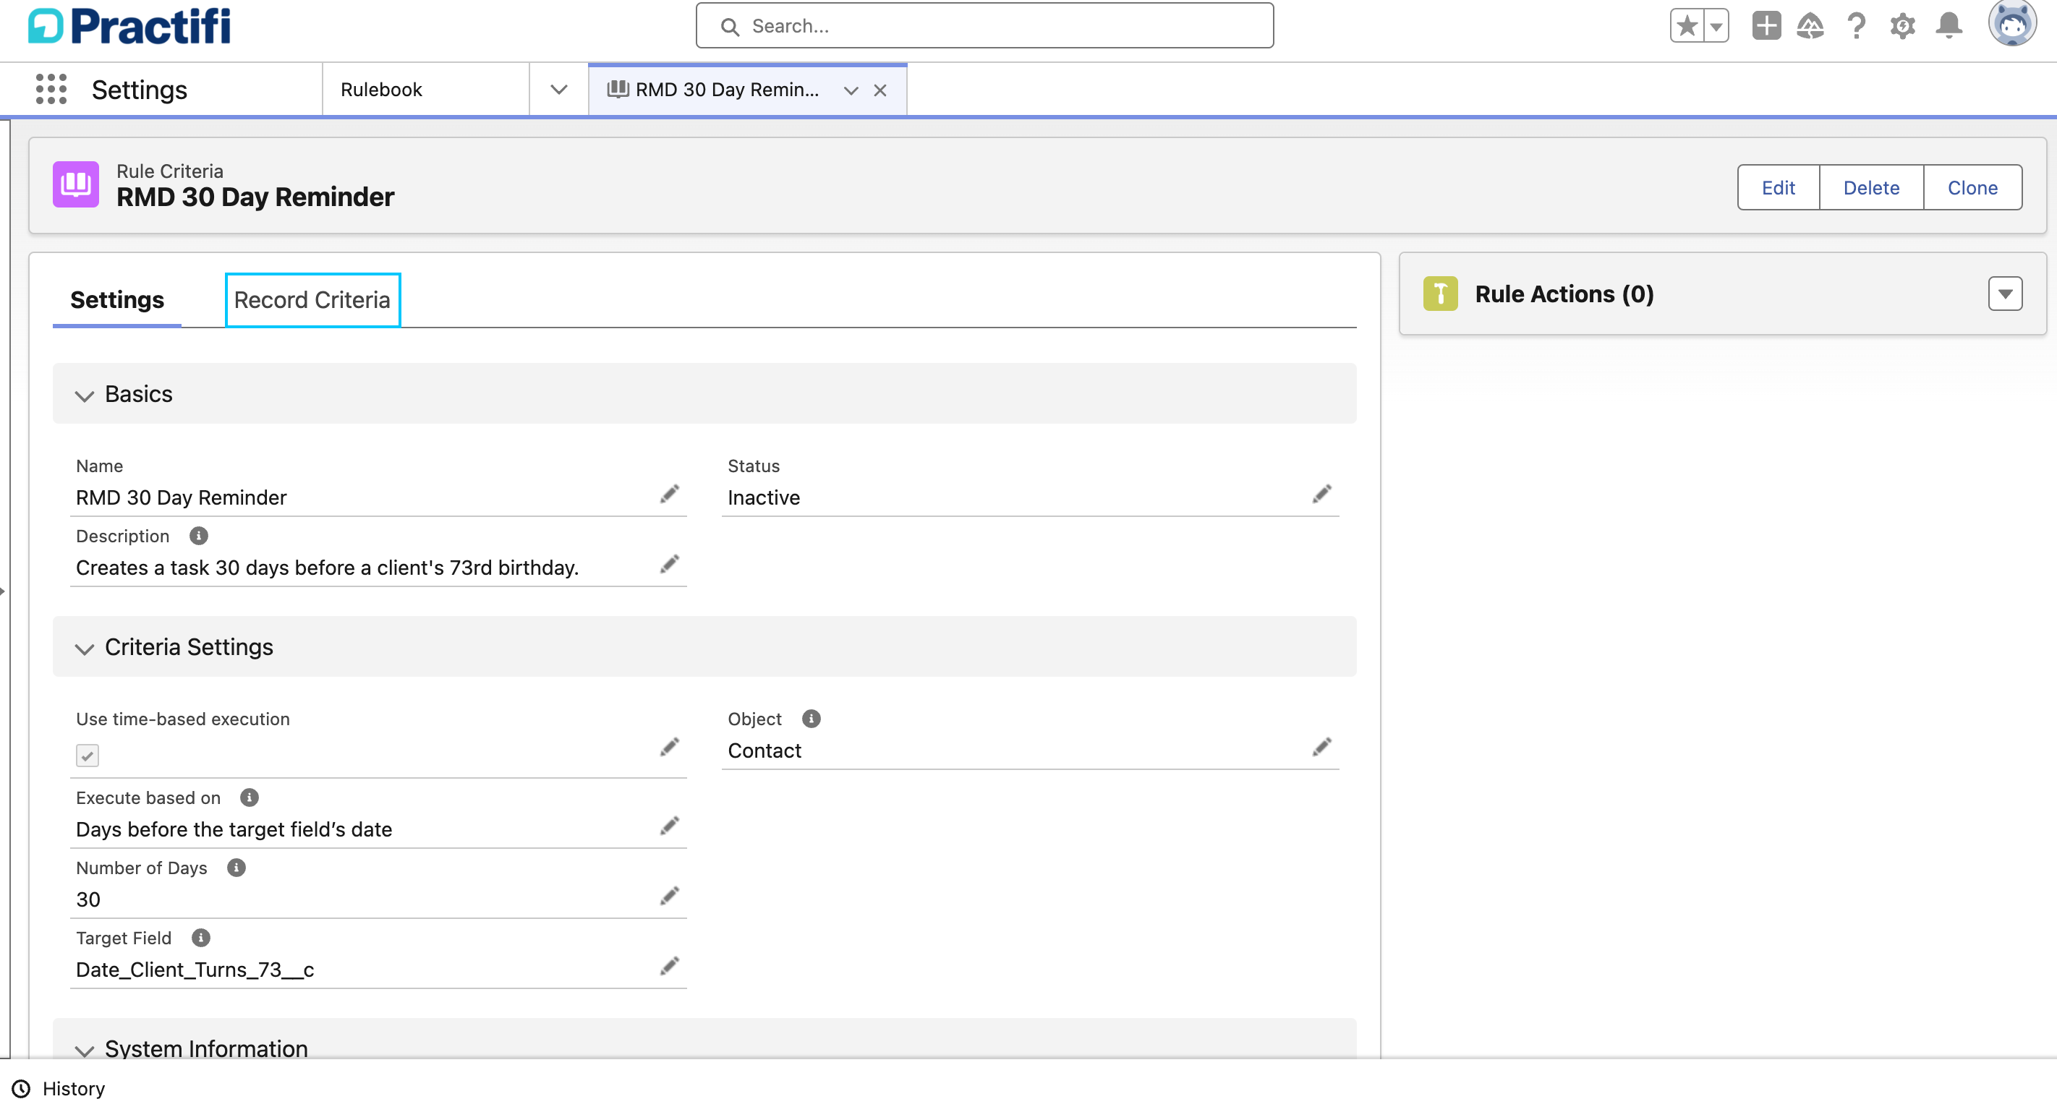Viewport: 2057px width, 1112px height.
Task: Edit the Name field pencil icon
Action: click(669, 495)
